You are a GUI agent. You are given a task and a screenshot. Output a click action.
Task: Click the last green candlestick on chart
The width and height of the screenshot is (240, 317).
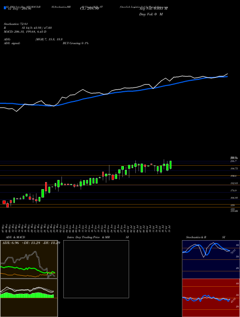[171, 165]
